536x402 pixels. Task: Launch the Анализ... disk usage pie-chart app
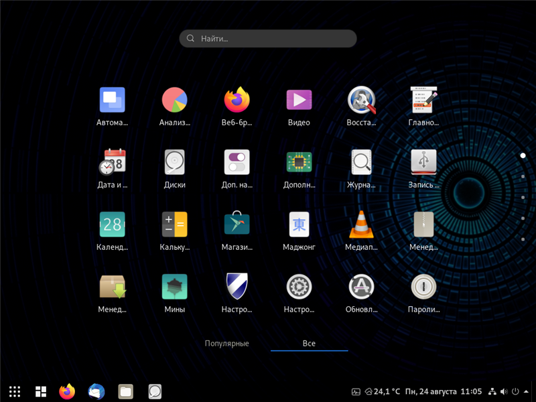(x=174, y=107)
